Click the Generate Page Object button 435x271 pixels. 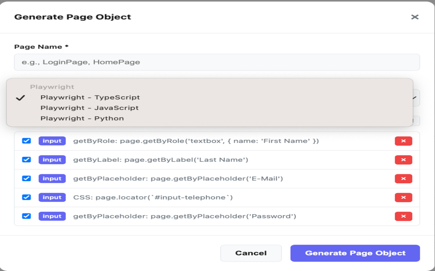355,253
